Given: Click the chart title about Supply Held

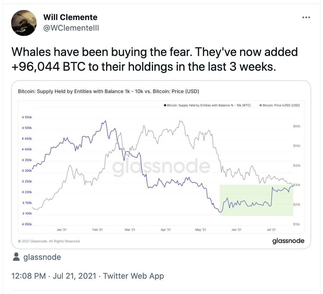Looking at the screenshot, I should (108, 91).
